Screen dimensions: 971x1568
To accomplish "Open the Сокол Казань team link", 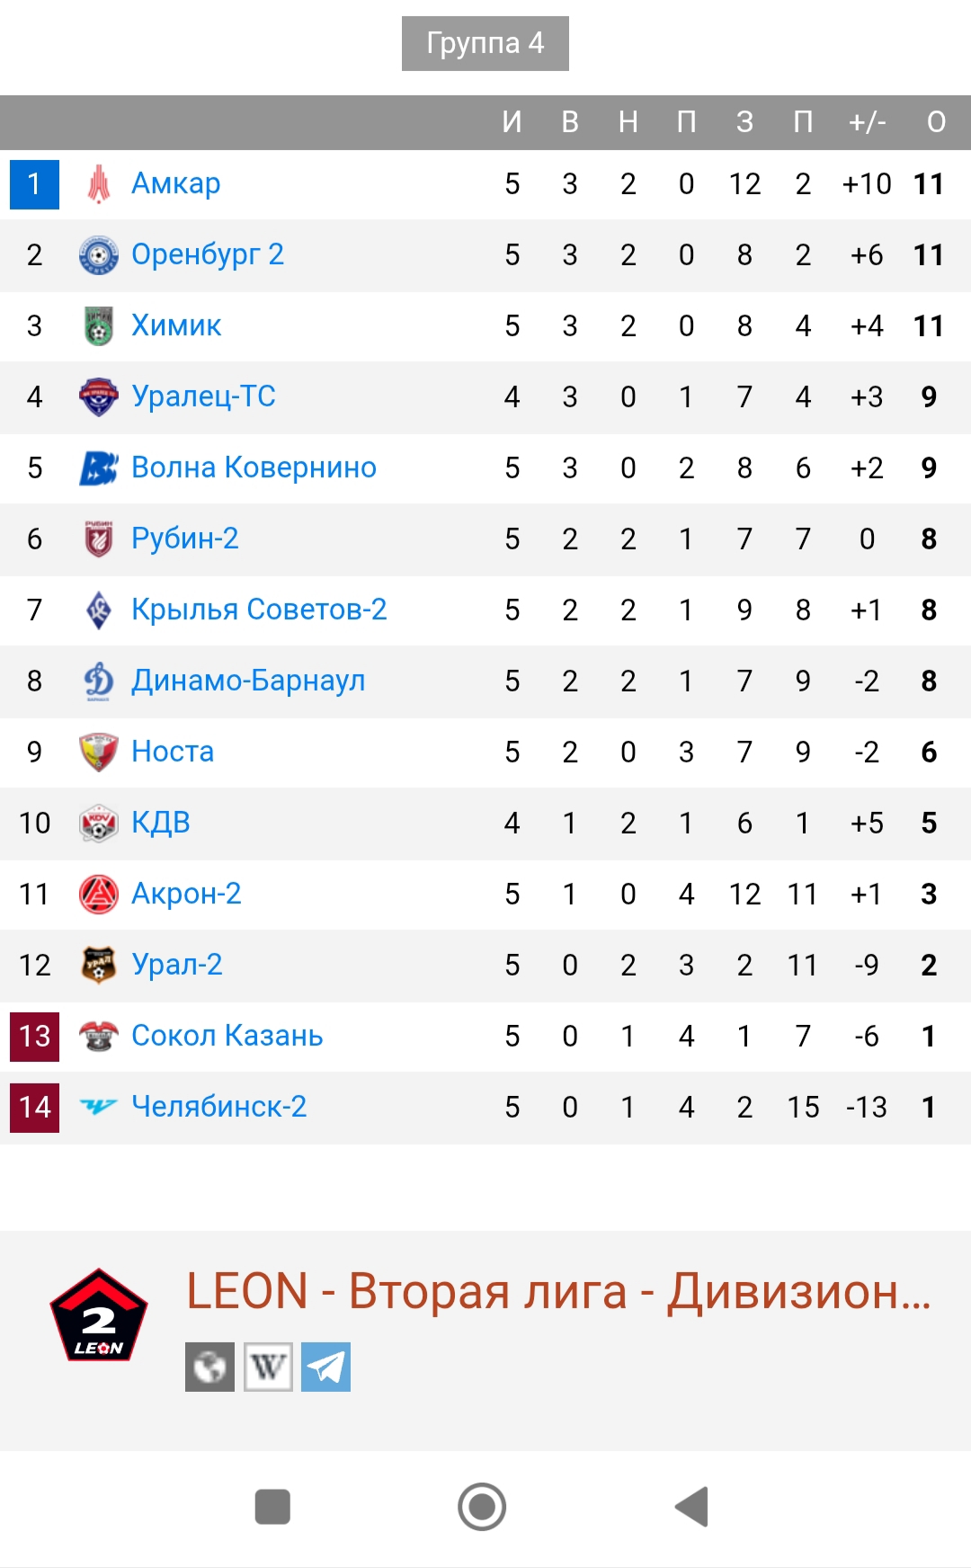I will (x=227, y=1036).
